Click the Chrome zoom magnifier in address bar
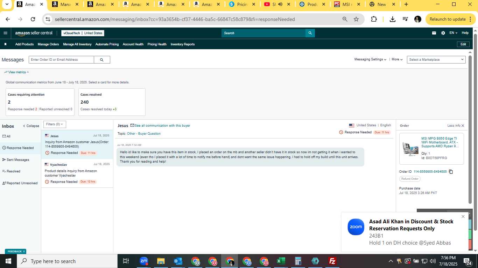The image size is (478, 268). coord(345,19)
